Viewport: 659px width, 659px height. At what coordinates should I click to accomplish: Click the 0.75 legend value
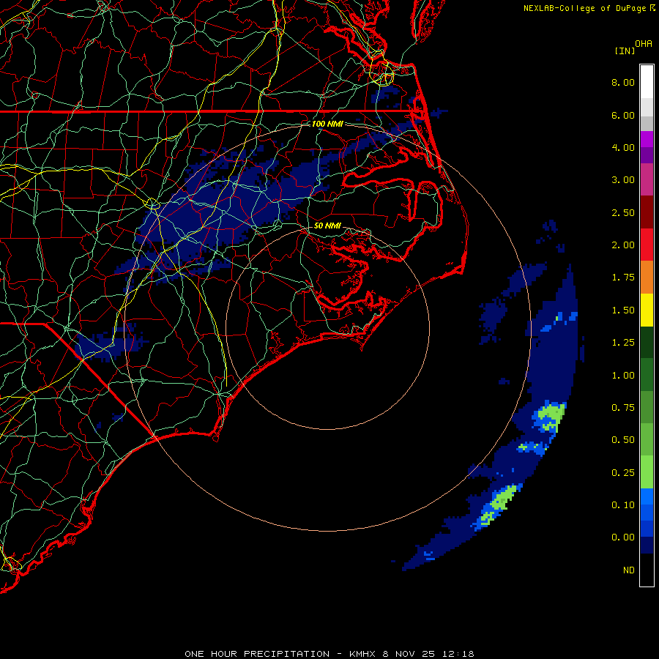coord(623,408)
